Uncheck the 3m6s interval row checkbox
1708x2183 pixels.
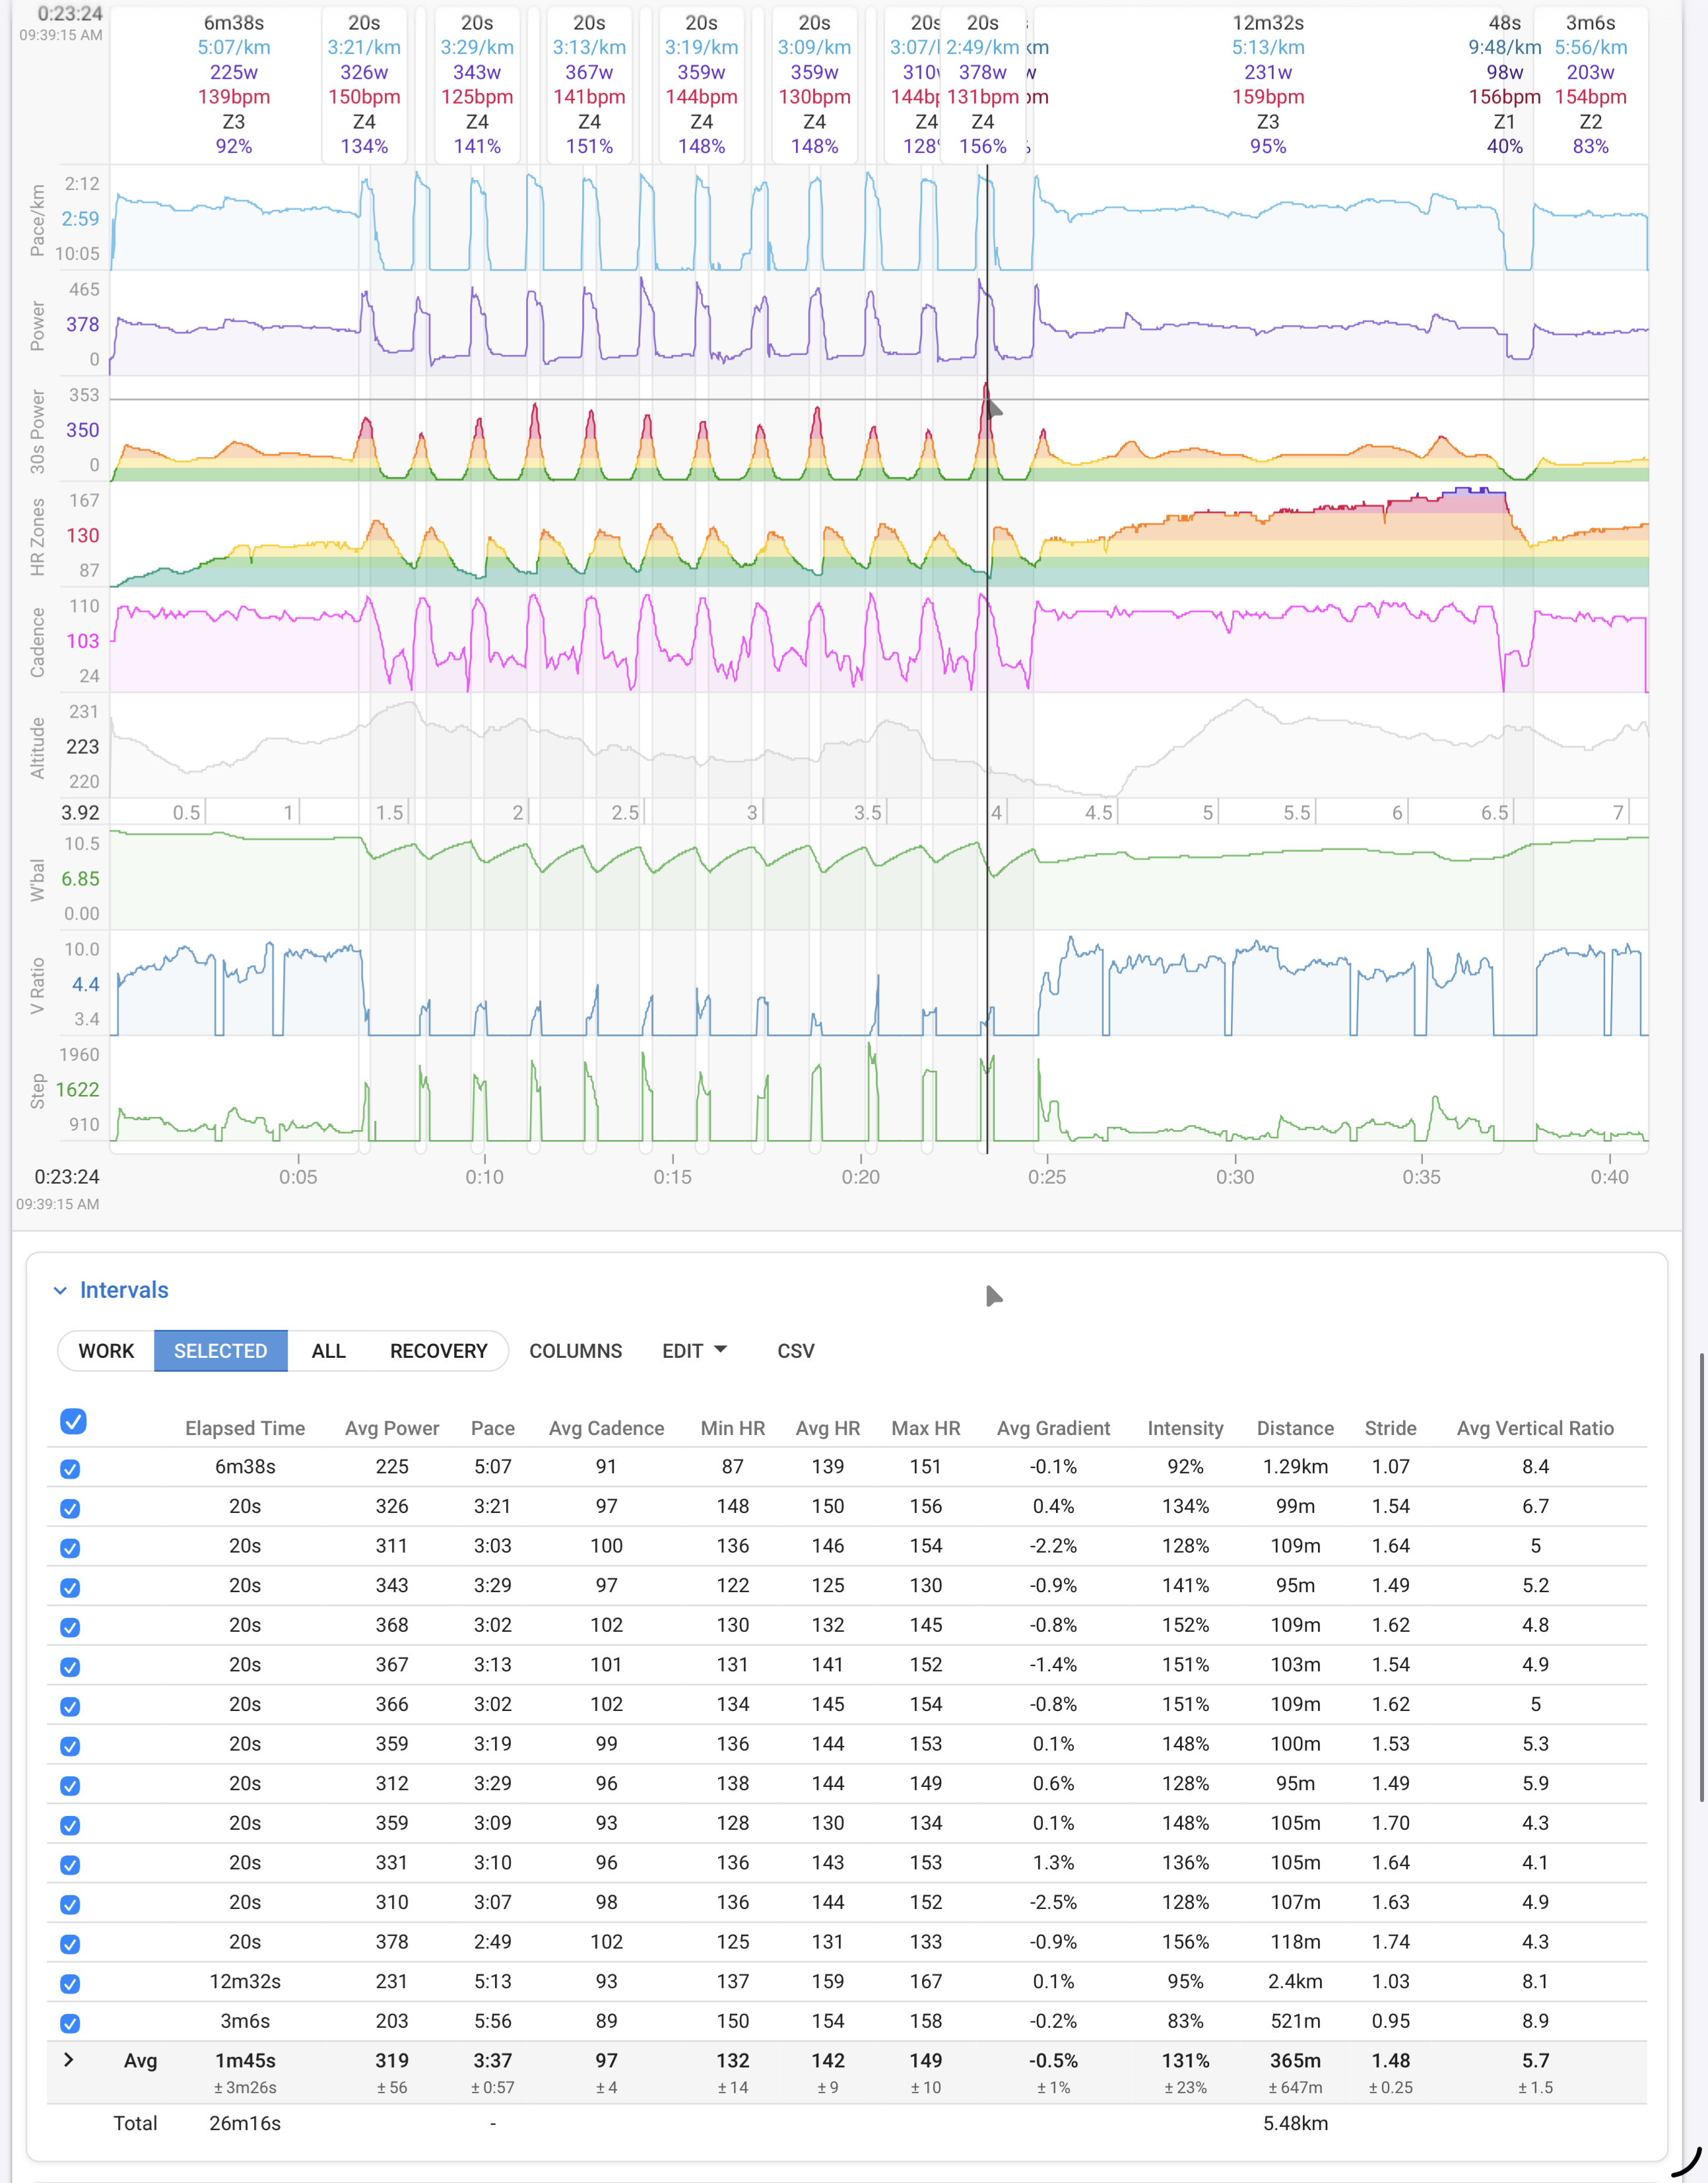(70, 2023)
